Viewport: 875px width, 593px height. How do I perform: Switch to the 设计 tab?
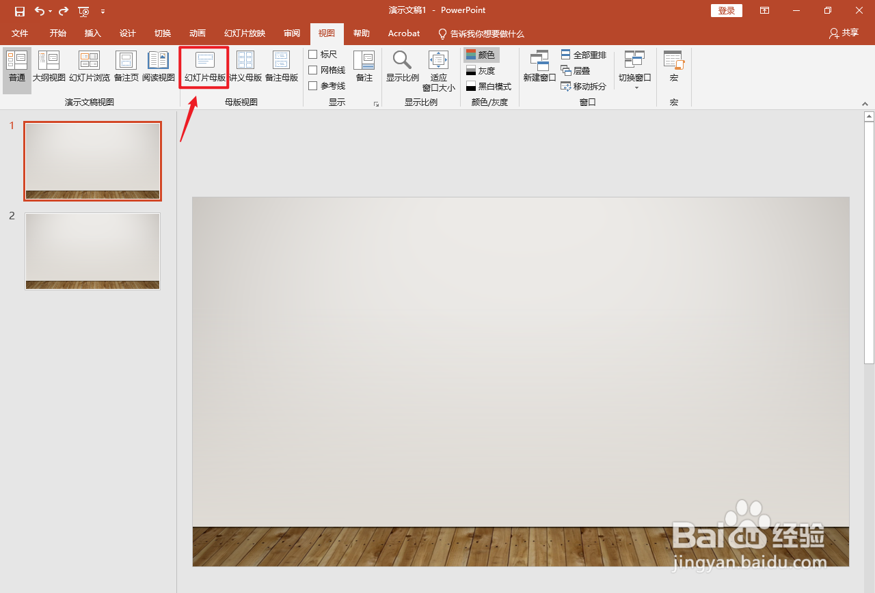click(128, 33)
